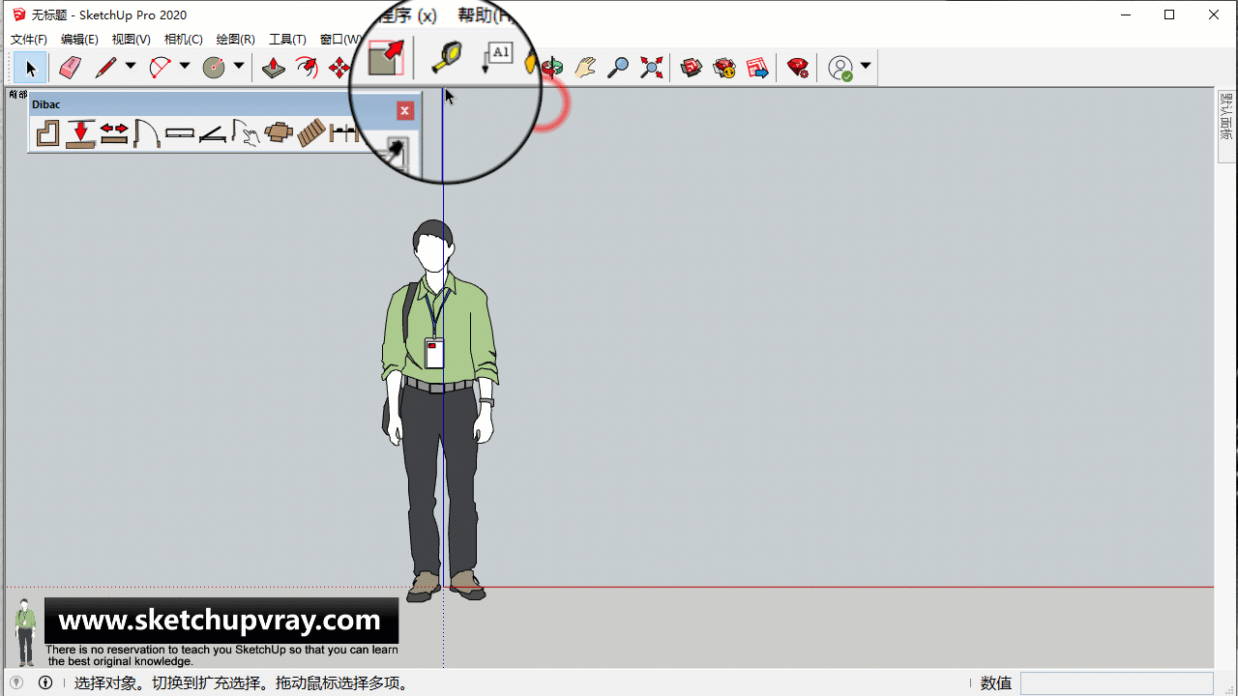Select the Eraser tool

(70, 68)
